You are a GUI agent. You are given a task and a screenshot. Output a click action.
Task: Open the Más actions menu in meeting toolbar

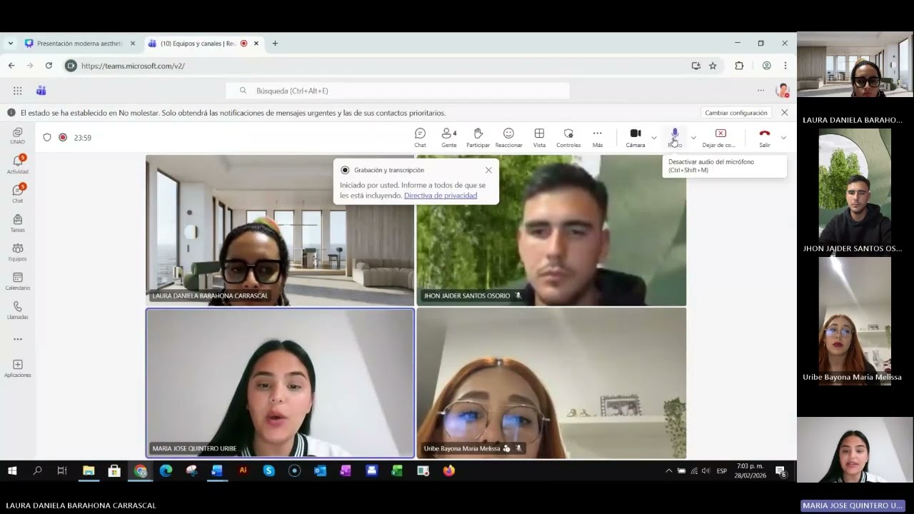coord(598,138)
